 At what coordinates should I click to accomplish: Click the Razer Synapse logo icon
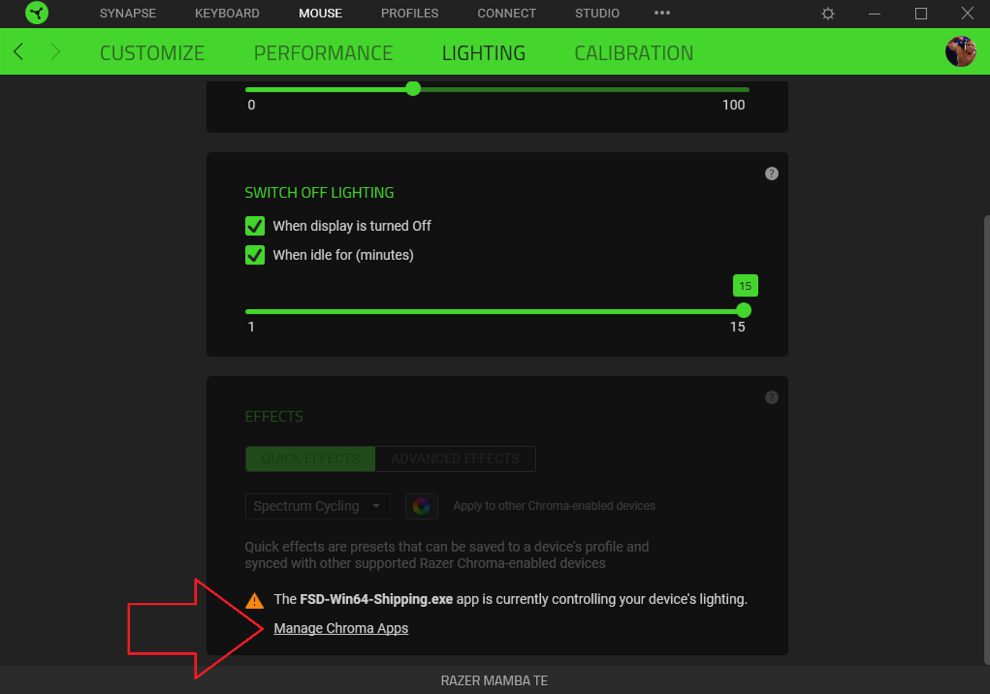[37, 13]
